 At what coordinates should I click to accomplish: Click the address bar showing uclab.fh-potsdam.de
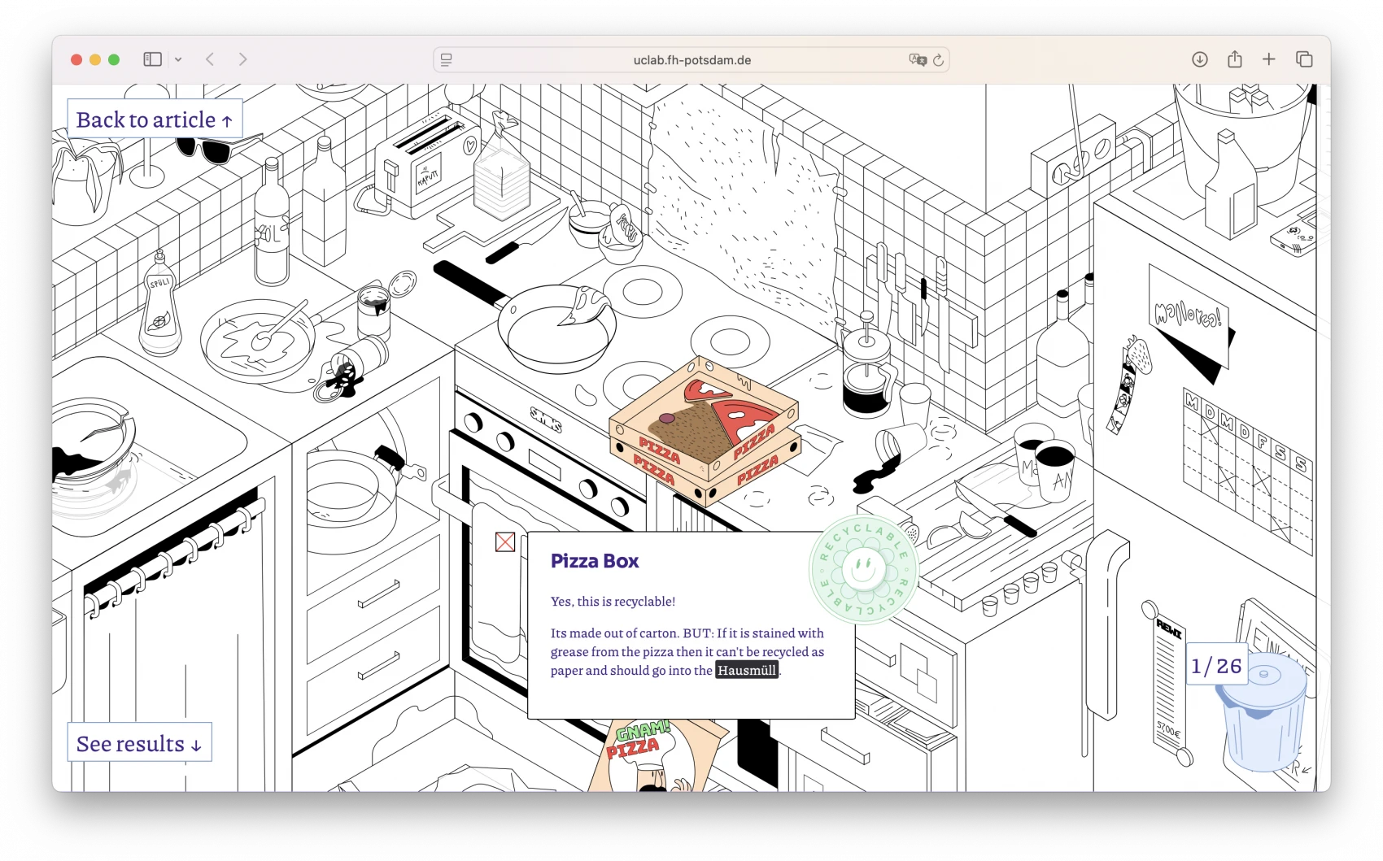click(x=691, y=60)
